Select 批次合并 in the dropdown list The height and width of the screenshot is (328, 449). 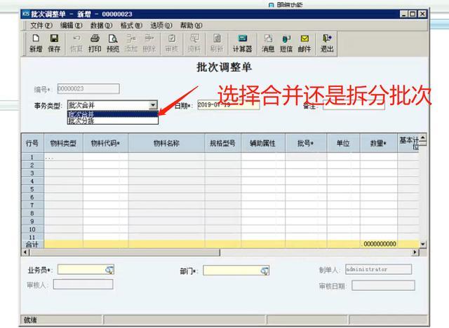[112, 114]
